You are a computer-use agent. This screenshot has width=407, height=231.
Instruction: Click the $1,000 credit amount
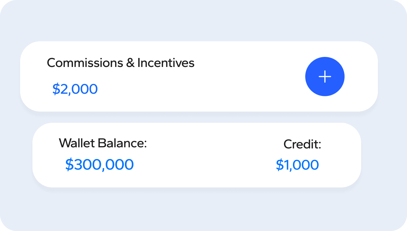(297, 165)
